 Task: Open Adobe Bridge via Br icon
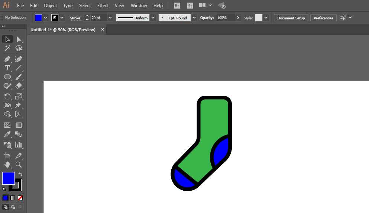click(177, 6)
